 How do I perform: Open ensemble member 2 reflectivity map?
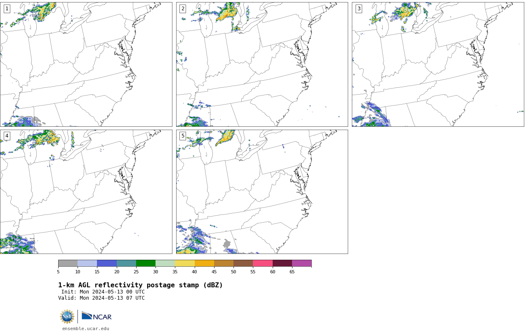262,64
